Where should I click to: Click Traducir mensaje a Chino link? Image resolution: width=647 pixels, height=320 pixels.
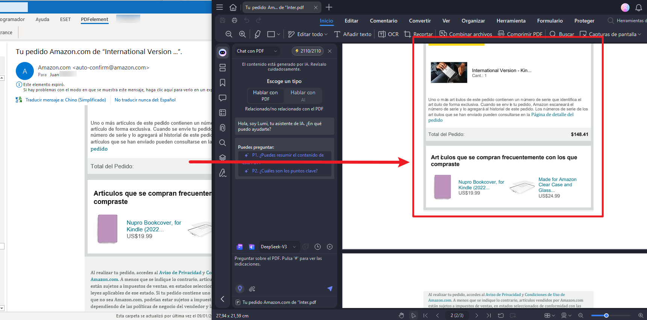click(66, 100)
